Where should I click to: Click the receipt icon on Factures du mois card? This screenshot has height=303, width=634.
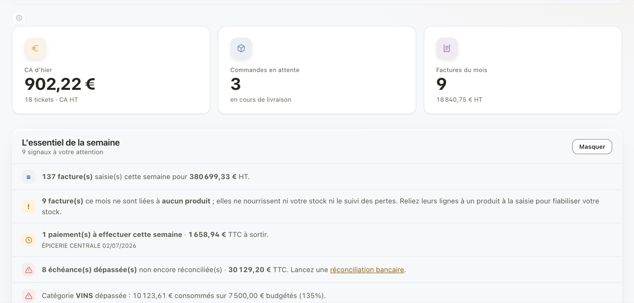point(447,49)
